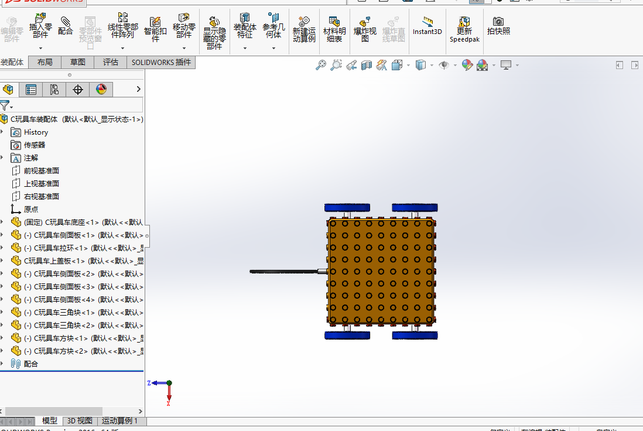The image size is (643, 431).
Task: Open the DimXpertManager crosshair tab
Action: 77,90
